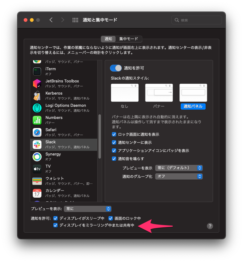The image size is (243, 262).
Task: Select the Numbers app name
Action: (x=54, y=118)
